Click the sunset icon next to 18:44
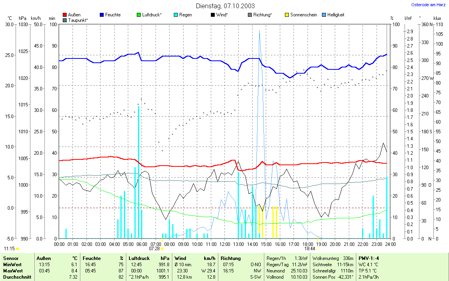This screenshot has height=281, width=449. (x=317, y=248)
